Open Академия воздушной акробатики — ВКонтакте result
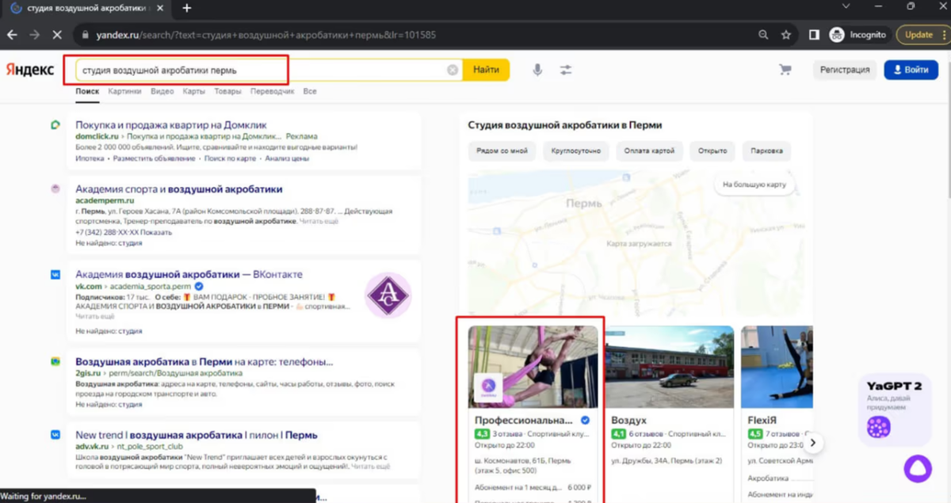Screen dimensions: 951x503 click(x=189, y=274)
